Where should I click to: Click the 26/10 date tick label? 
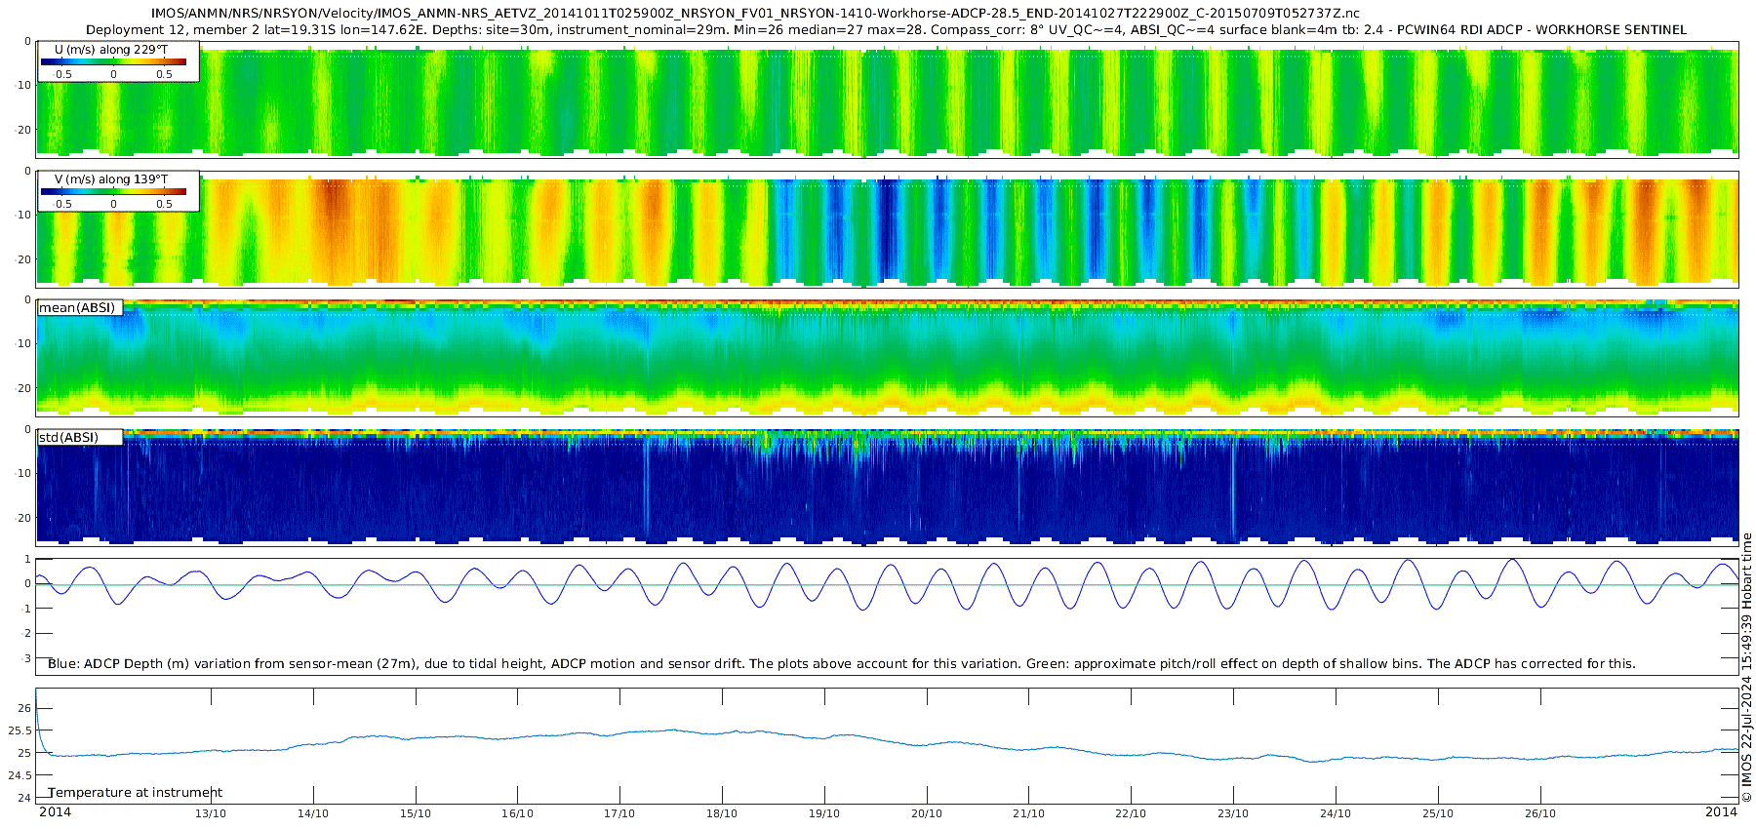(x=1539, y=813)
